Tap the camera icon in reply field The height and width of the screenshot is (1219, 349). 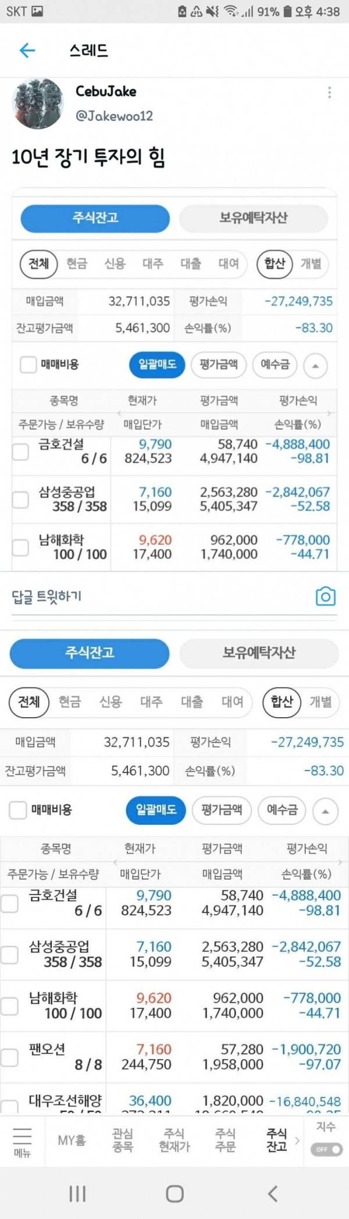[x=326, y=596]
